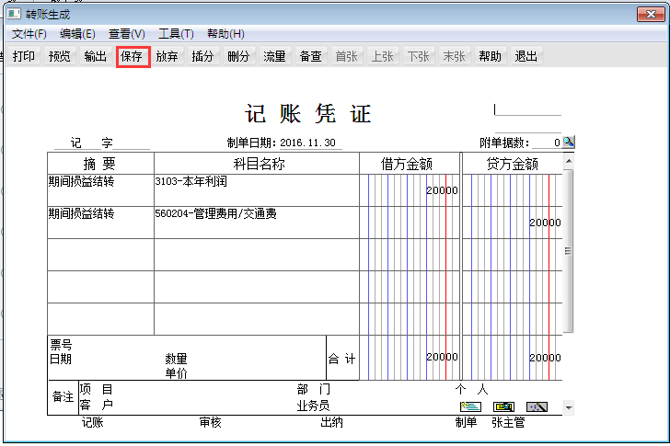Click the 帮助 toolbar button
The image size is (670, 446).
pyautogui.click(x=491, y=56)
